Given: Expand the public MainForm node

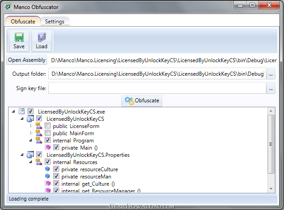Looking at the screenshot, I should coord(31,133).
